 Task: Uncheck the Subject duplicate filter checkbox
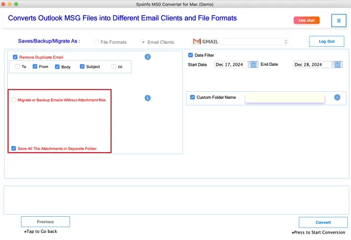click(82, 66)
